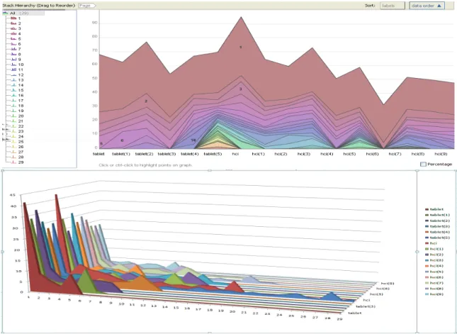Viewport: 457px width, 334px height.
Task: Click the hci(9) axis label on stacked graph
Action: tap(441, 154)
